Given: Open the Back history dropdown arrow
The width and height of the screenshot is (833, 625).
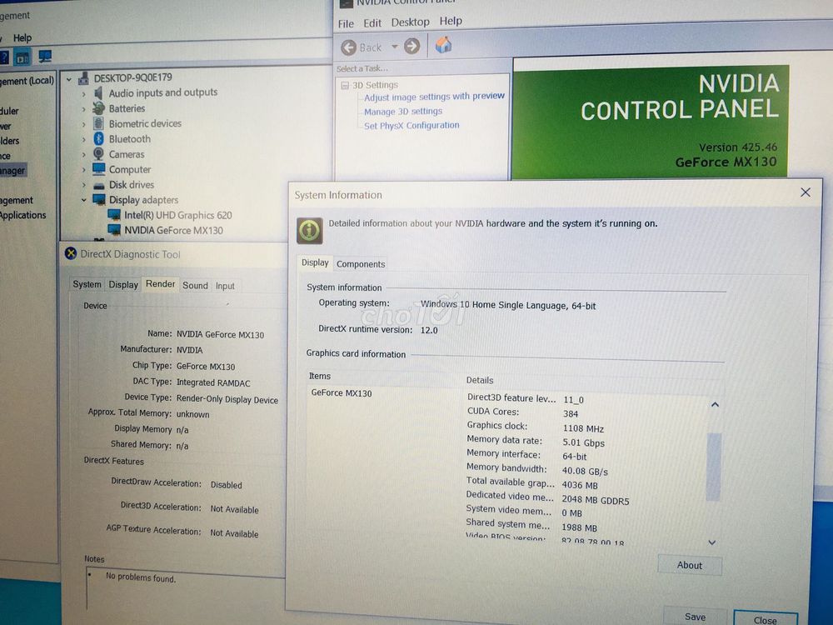Looking at the screenshot, I should [x=394, y=47].
